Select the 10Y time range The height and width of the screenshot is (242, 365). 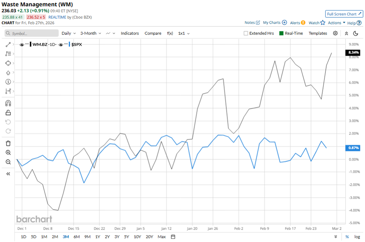pyautogui.click(x=137, y=237)
